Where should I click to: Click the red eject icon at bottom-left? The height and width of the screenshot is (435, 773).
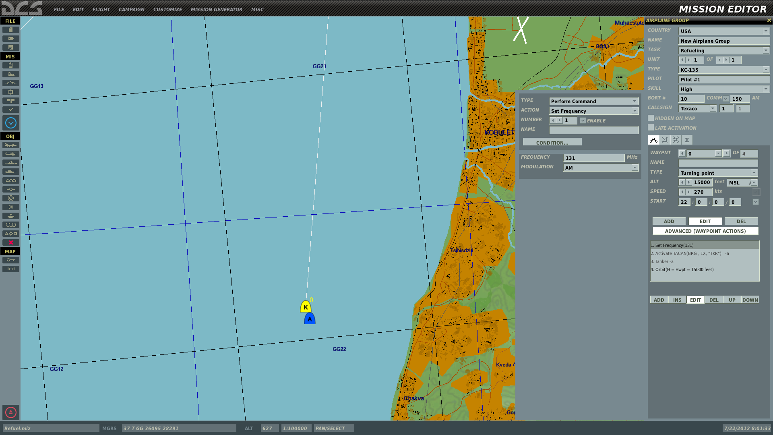pos(11,412)
